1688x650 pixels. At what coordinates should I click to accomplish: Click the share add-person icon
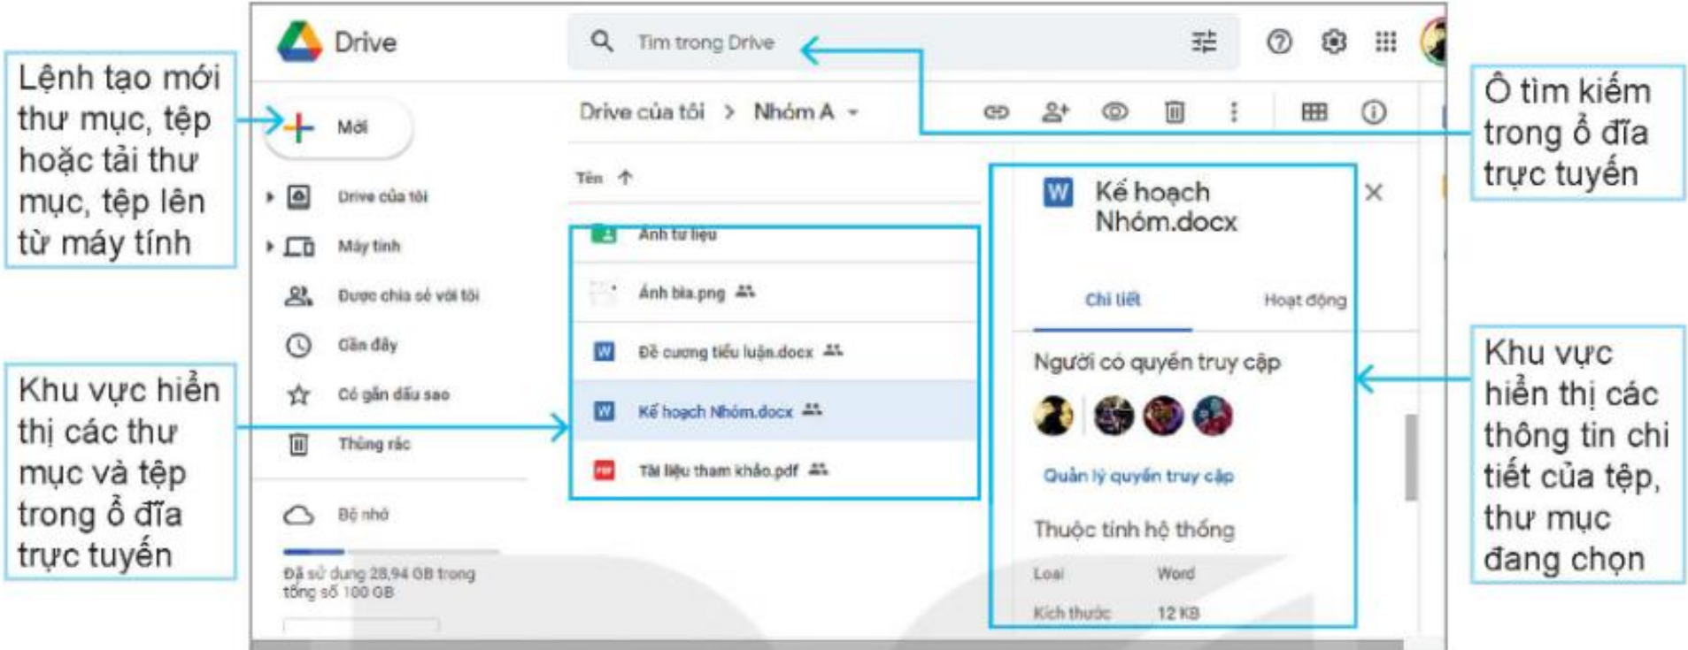tap(1055, 111)
